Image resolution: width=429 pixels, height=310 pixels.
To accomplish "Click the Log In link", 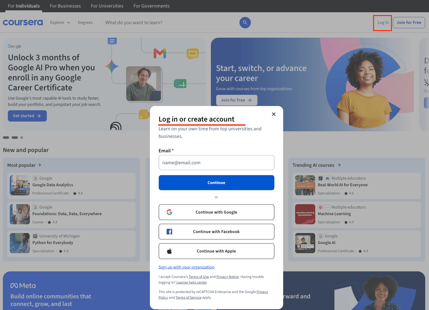I will tap(383, 23).
